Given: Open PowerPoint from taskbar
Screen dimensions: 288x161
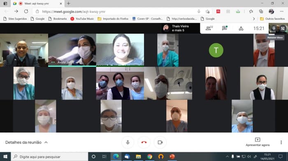Looking at the screenshot, I should click(172, 156).
